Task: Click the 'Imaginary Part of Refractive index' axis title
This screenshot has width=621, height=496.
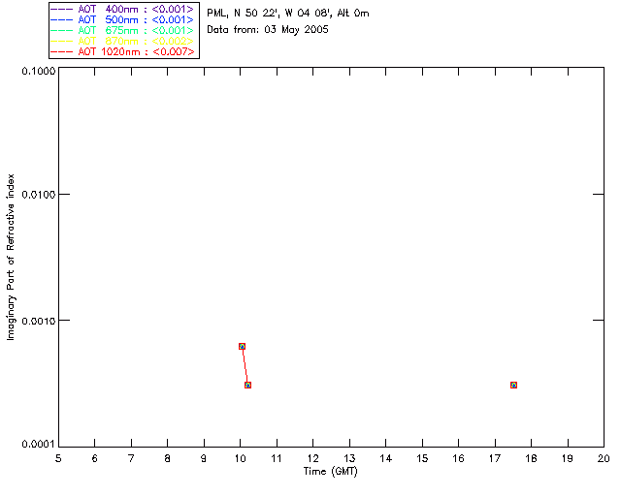Action: click(11, 257)
